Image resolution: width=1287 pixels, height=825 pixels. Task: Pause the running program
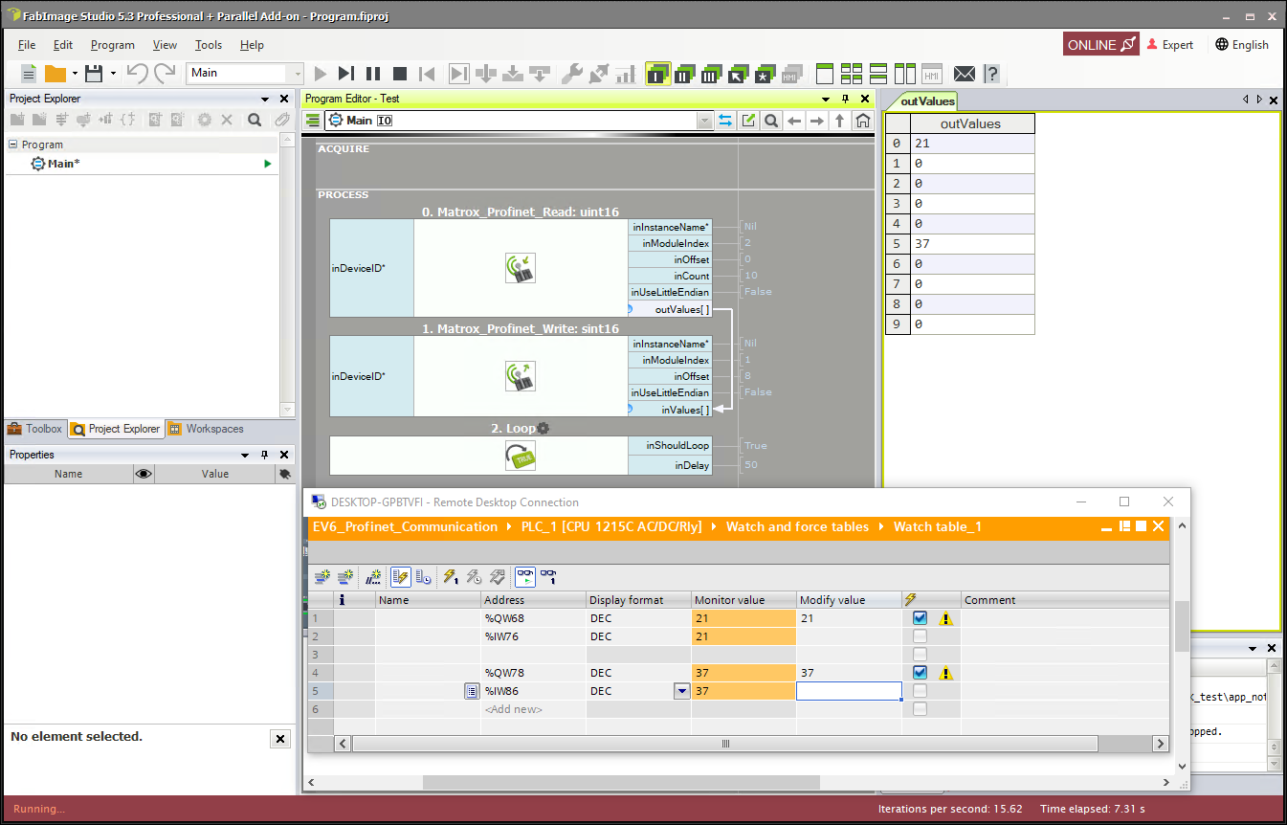[373, 74]
